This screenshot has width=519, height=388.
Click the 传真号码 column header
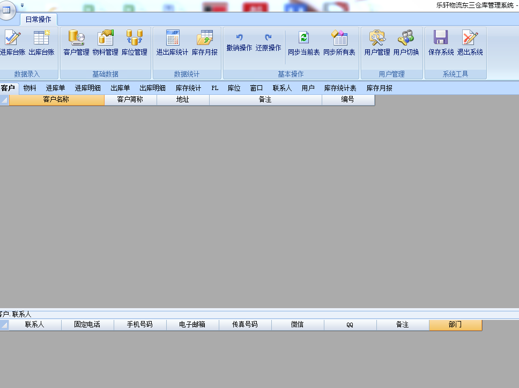[245, 325]
